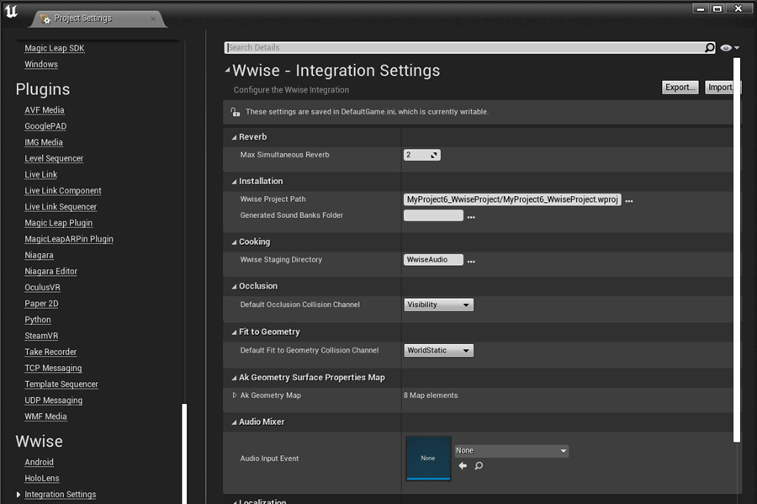Image resolution: width=757 pixels, height=504 pixels.
Task: Browse for Generated Sound Banks Folder ellipsis
Action: tap(471, 217)
